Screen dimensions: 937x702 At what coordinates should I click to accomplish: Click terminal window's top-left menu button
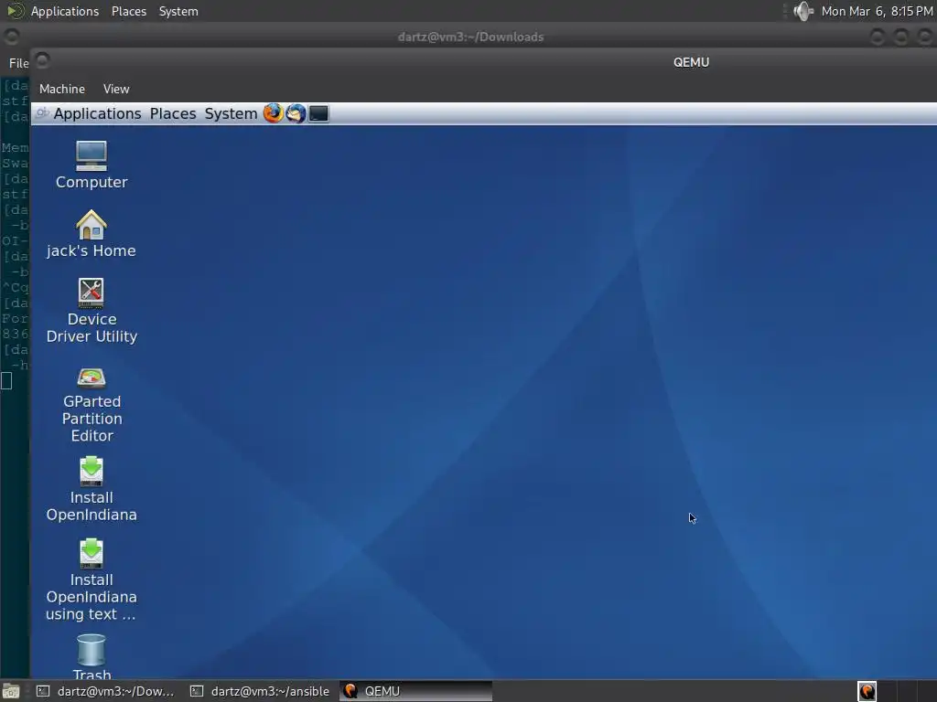pyautogui.click(x=11, y=37)
